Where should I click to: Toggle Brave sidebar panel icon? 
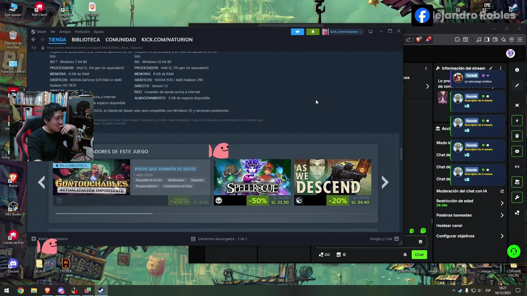click(x=487, y=39)
